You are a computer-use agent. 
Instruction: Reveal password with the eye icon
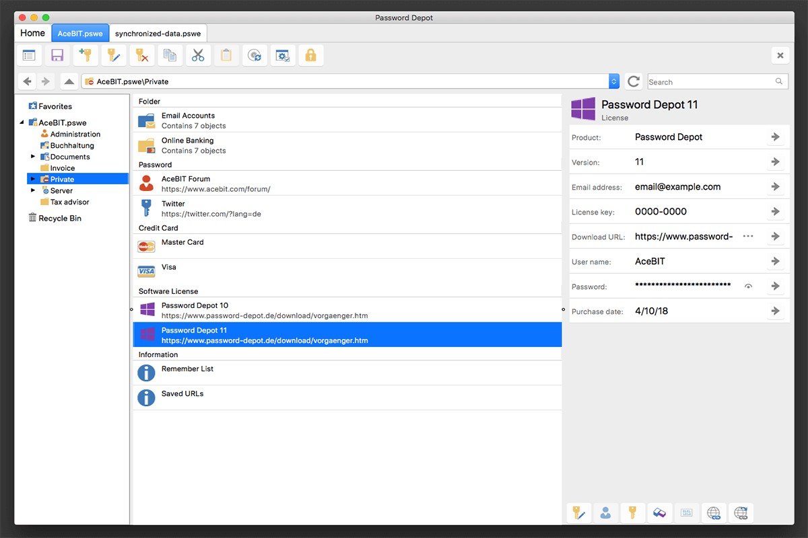click(x=748, y=286)
